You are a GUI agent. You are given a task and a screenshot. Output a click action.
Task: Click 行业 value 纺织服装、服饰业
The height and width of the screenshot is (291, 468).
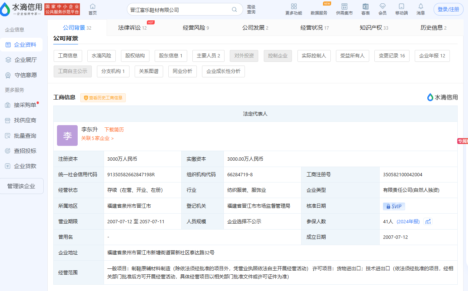(246, 190)
